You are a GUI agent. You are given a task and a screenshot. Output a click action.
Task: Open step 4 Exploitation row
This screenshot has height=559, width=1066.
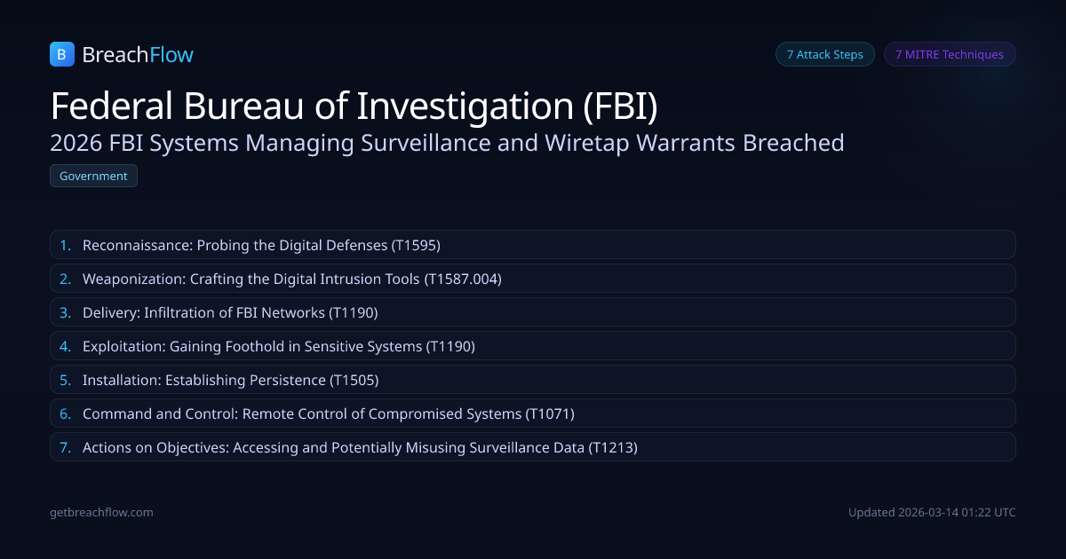click(x=532, y=346)
